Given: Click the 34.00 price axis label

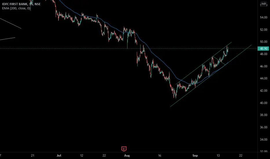Looking at the screenshot, I should click(x=264, y=139).
